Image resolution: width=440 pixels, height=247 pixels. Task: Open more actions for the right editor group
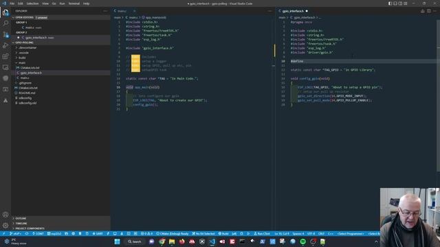coord(434,11)
